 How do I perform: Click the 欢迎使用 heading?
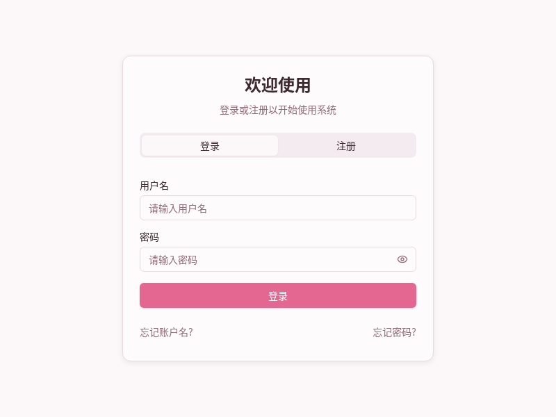click(278, 84)
